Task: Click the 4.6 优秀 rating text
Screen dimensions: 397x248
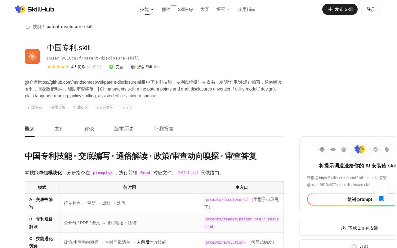Action: click(78, 67)
